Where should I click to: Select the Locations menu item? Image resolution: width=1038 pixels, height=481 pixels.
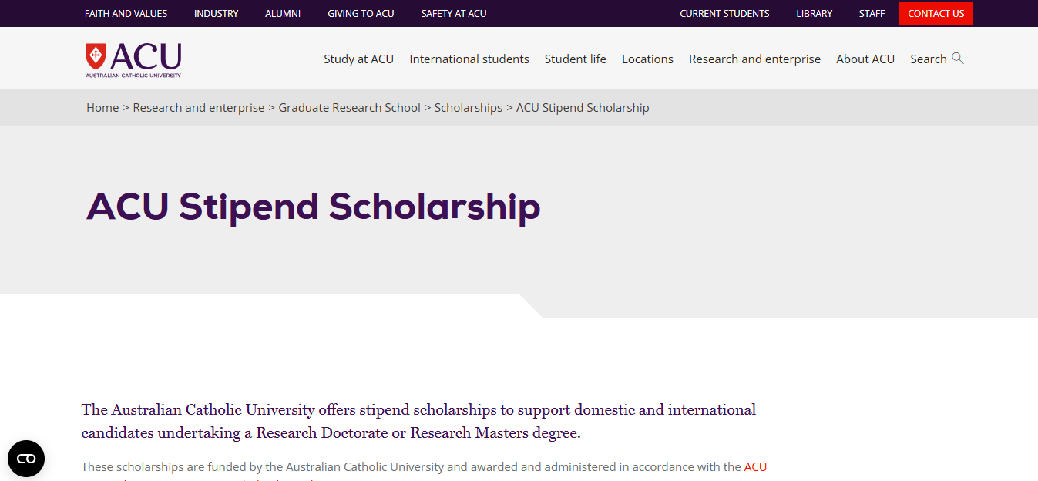pyautogui.click(x=647, y=59)
